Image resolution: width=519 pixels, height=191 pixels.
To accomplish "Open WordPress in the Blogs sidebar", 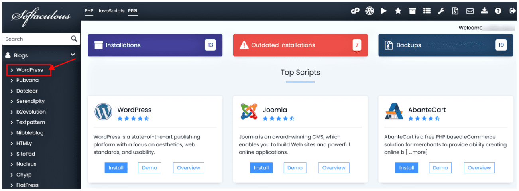I will click(x=29, y=70).
